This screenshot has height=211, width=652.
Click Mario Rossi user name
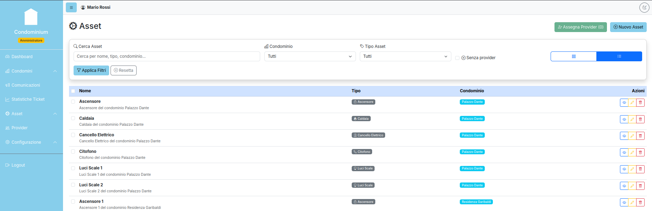click(99, 7)
